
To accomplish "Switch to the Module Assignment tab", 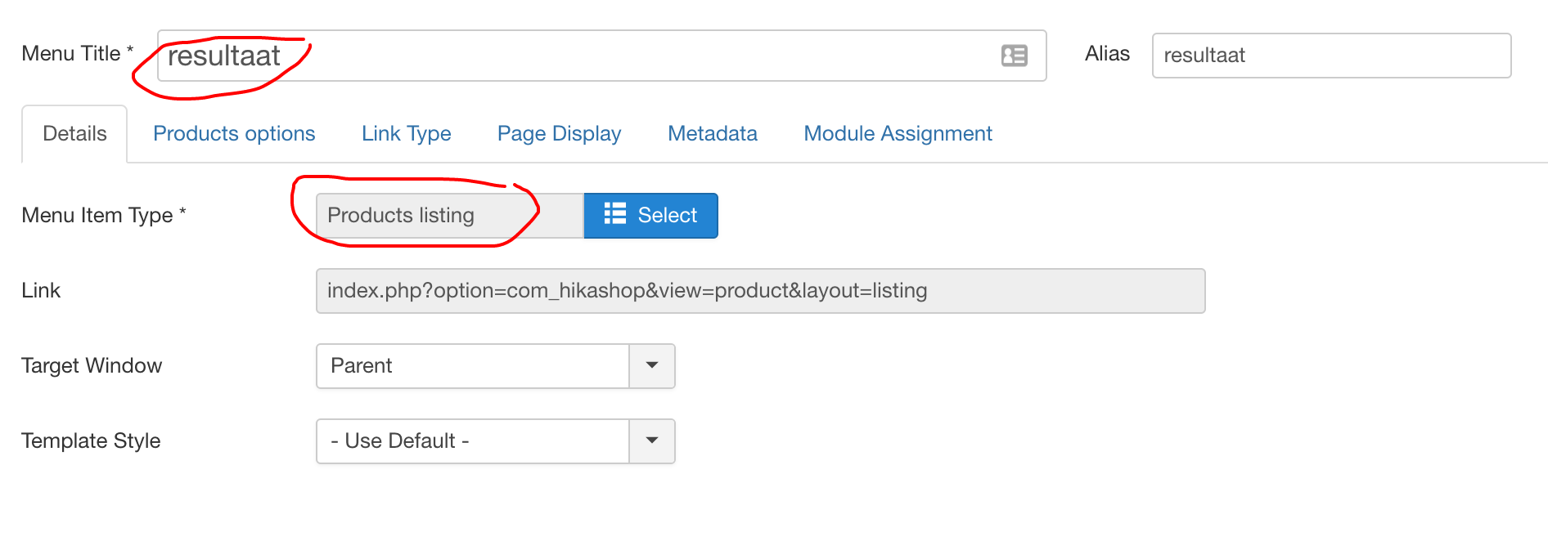I will [898, 134].
